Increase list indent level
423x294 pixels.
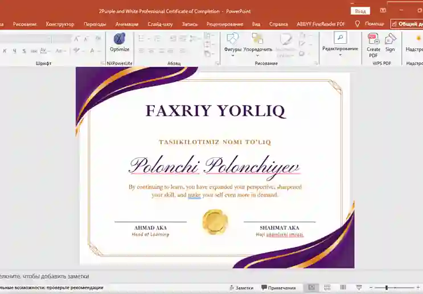[x=183, y=39]
